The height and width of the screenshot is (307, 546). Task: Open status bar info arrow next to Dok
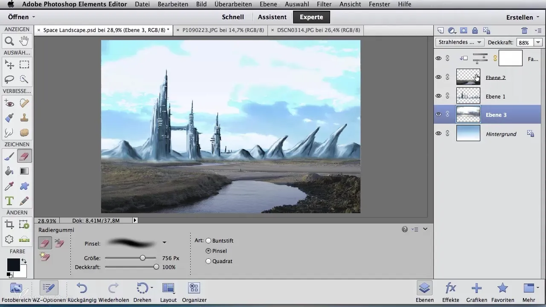pos(135,220)
